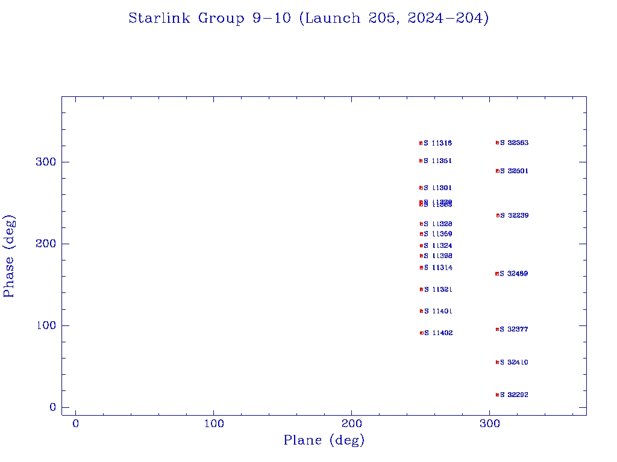
Task: Select the "S 11351" data label
Action: click(x=438, y=161)
